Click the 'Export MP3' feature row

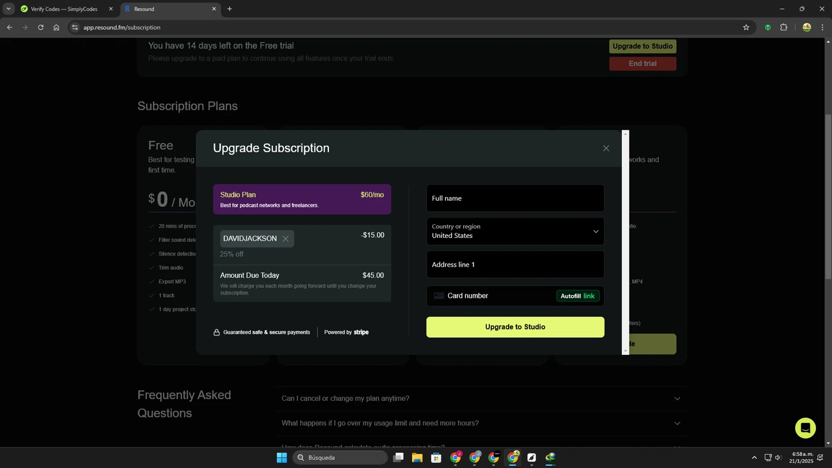click(x=173, y=282)
